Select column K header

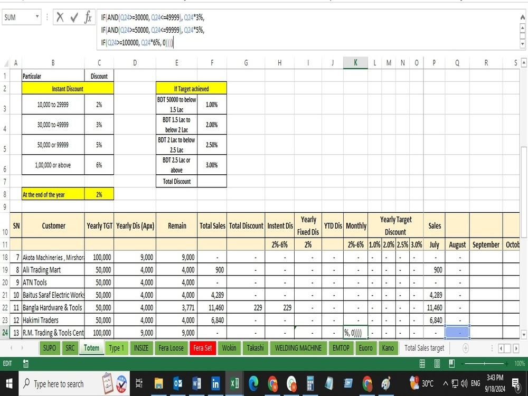pyautogui.click(x=355, y=63)
